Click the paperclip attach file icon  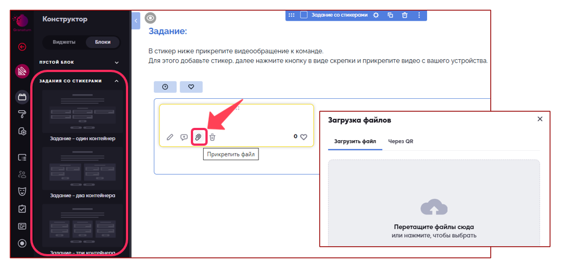pyautogui.click(x=198, y=137)
